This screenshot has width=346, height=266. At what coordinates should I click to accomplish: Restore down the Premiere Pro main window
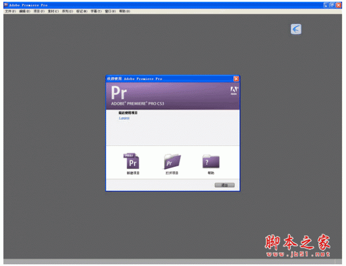(x=332, y=5)
